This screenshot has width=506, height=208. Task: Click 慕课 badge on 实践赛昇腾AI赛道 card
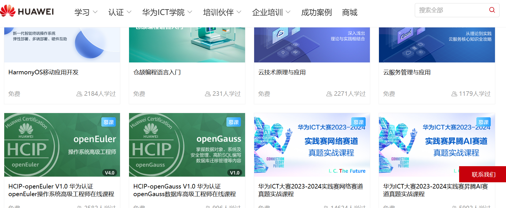coord(483,122)
